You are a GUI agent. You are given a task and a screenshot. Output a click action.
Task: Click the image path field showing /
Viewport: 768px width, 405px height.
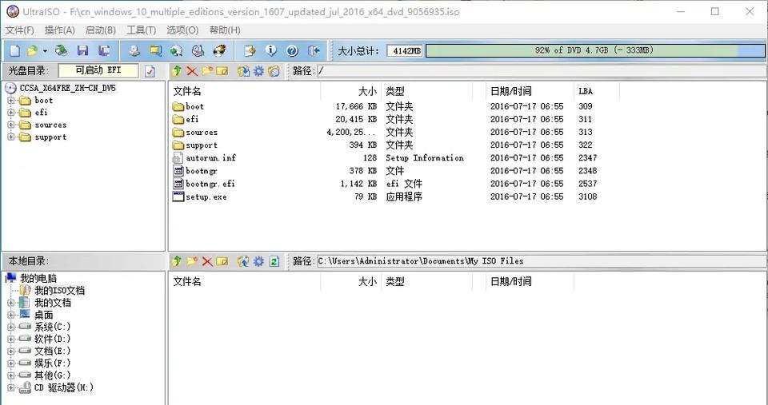542,71
